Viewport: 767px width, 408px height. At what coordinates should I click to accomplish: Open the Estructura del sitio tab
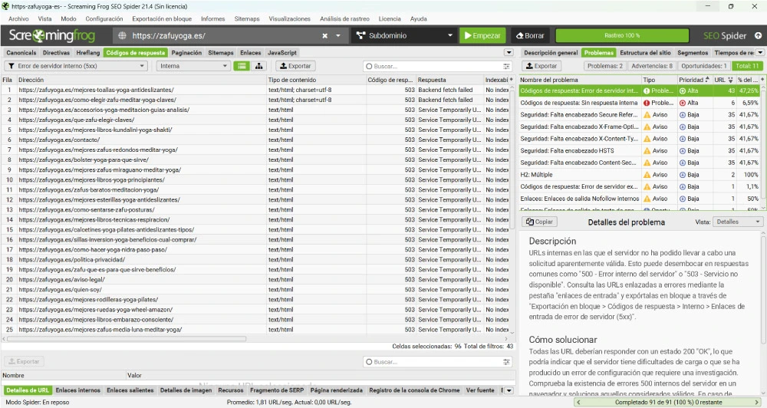pos(645,52)
